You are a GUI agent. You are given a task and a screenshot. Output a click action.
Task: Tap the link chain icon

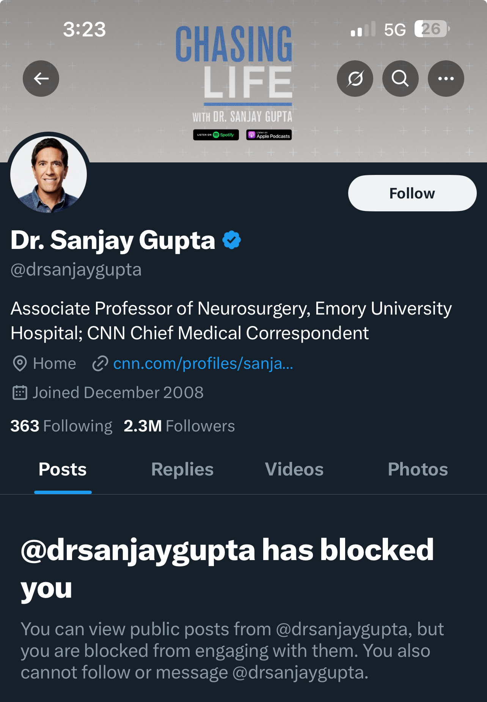click(x=101, y=364)
